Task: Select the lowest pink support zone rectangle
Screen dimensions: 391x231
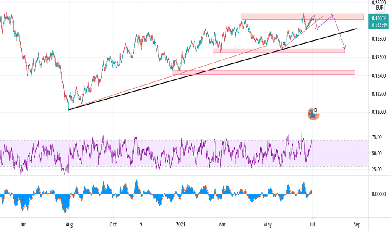Action: (264, 72)
